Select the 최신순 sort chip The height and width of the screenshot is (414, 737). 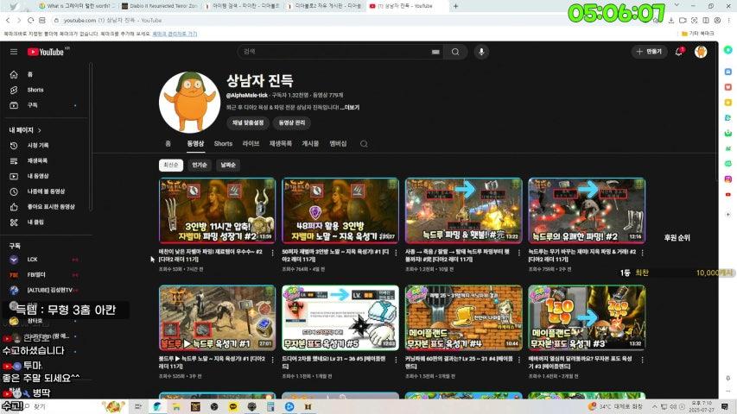[170, 166]
